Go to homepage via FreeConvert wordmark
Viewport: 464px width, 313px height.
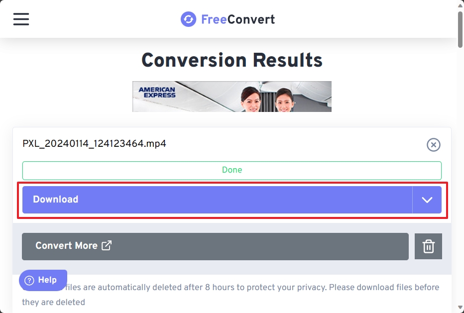238,19
